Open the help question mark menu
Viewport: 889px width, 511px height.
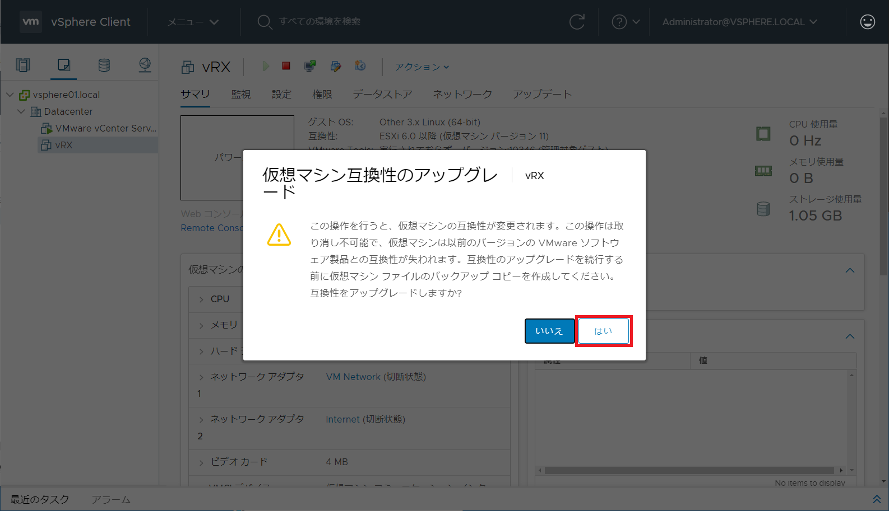(x=625, y=22)
